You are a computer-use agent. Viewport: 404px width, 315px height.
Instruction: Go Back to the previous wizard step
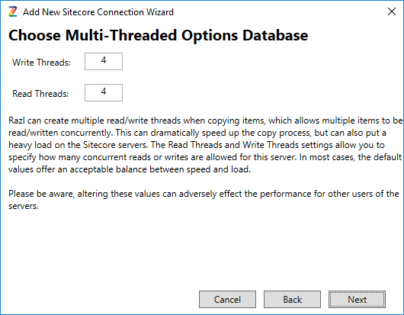coord(292,300)
